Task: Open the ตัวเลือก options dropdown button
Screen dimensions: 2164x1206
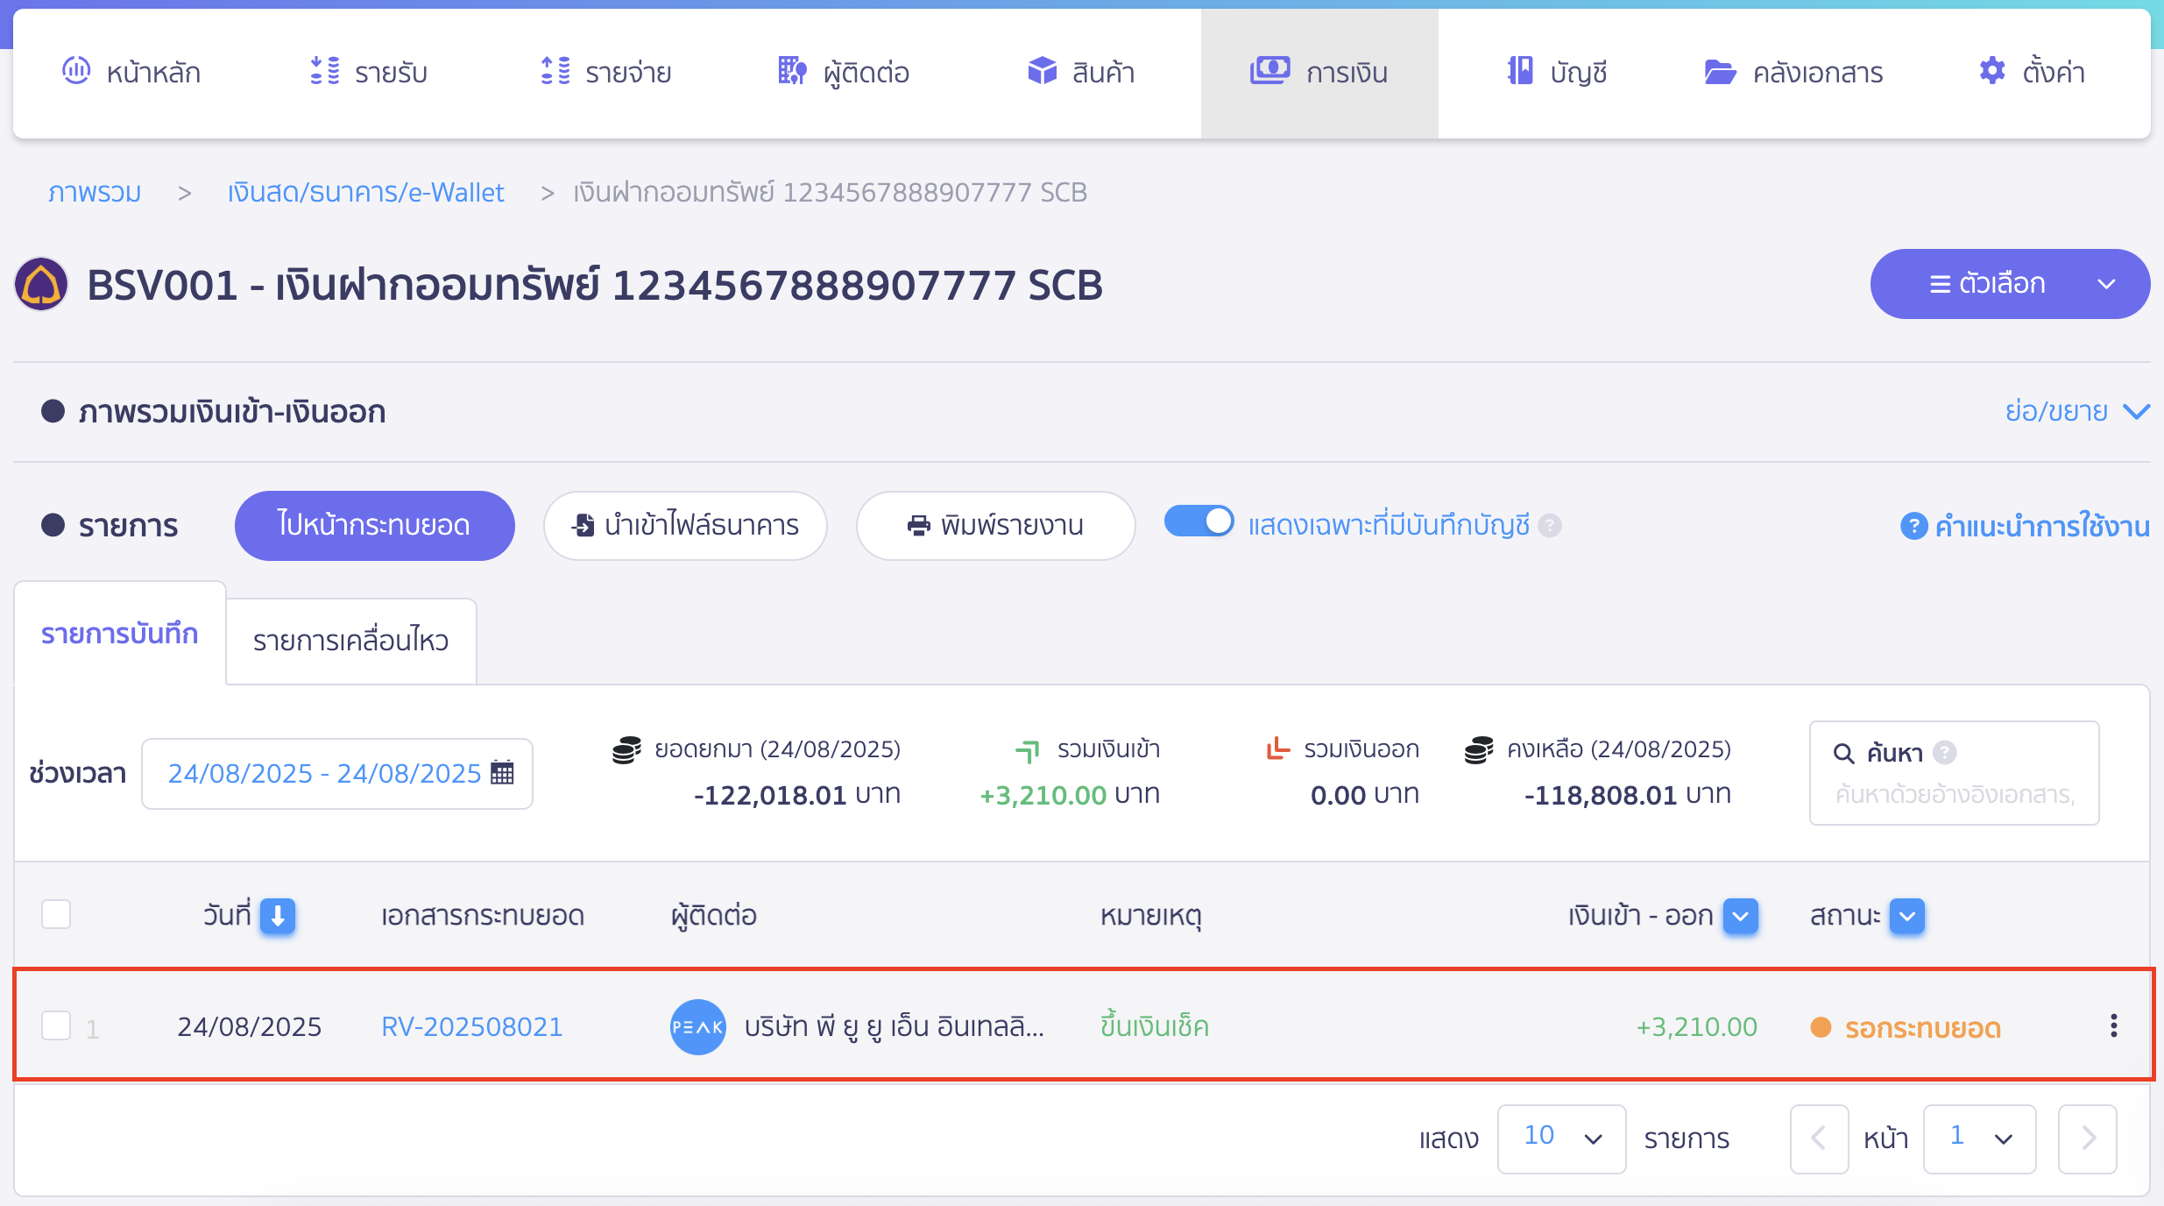Action: (x=2010, y=284)
